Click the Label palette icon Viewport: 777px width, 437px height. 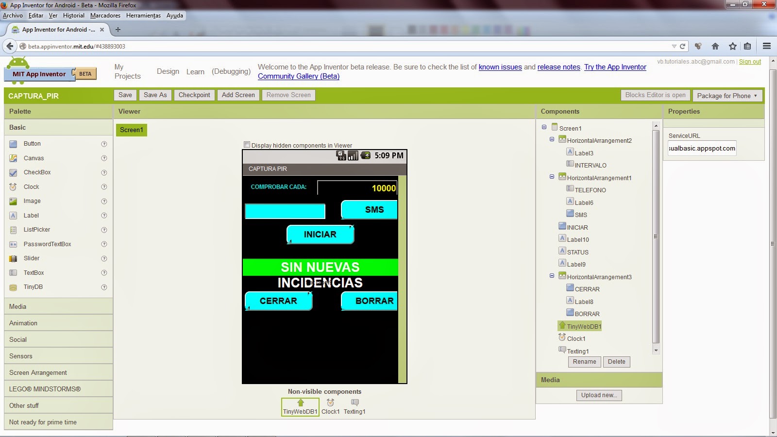(13, 216)
